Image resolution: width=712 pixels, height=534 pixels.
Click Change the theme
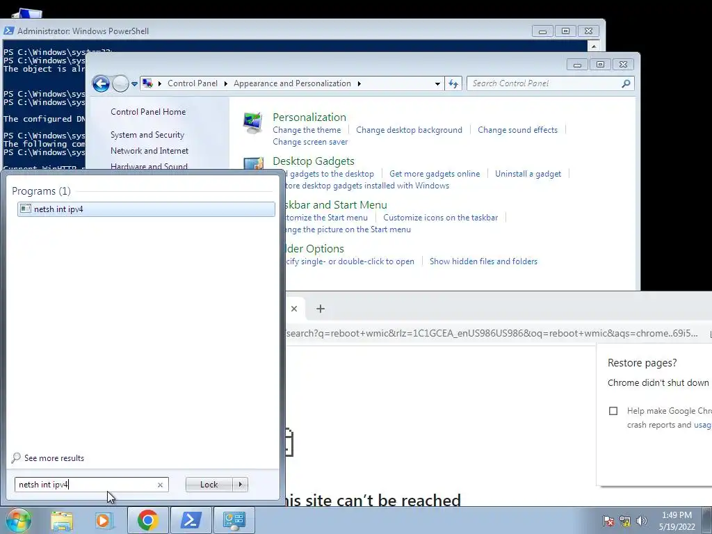tap(307, 130)
